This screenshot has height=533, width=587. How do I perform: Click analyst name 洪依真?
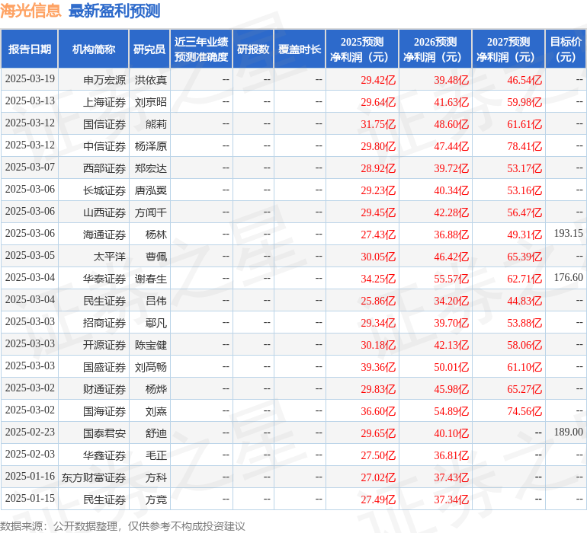(151, 80)
